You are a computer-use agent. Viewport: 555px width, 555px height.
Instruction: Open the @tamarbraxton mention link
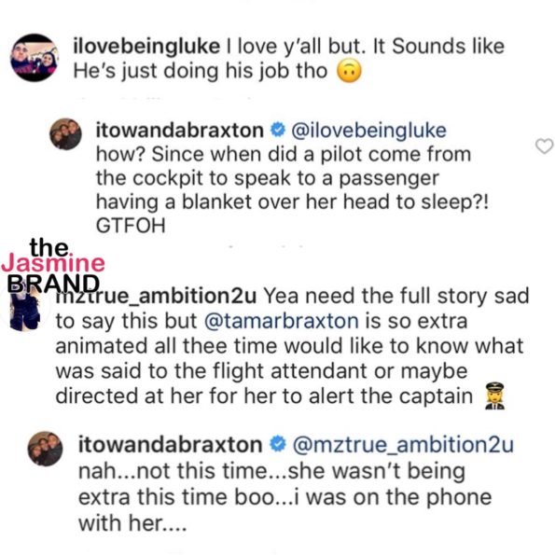282,321
